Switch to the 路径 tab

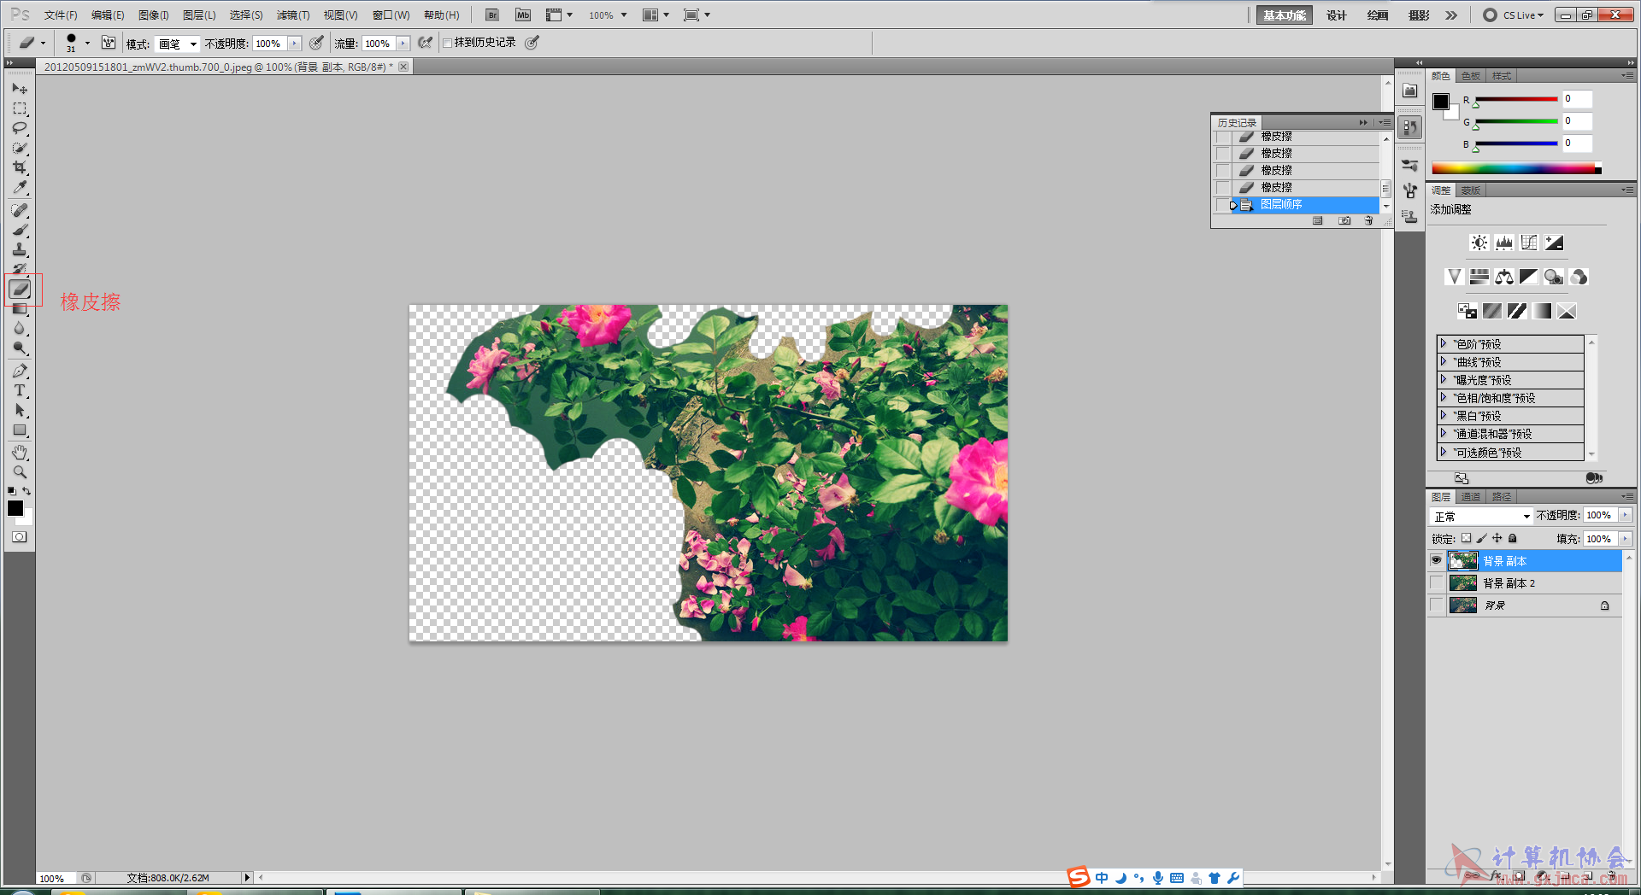(x=1502, y=497)
